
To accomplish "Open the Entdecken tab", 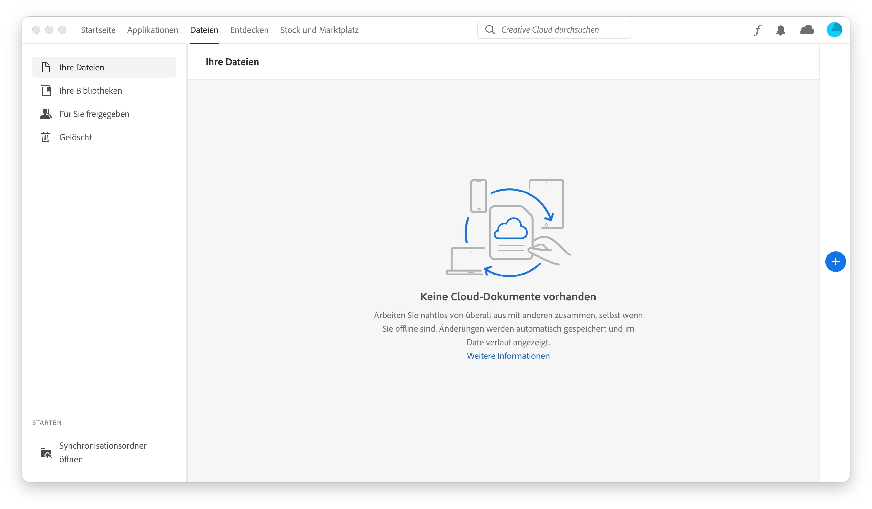I will [249, 30].
